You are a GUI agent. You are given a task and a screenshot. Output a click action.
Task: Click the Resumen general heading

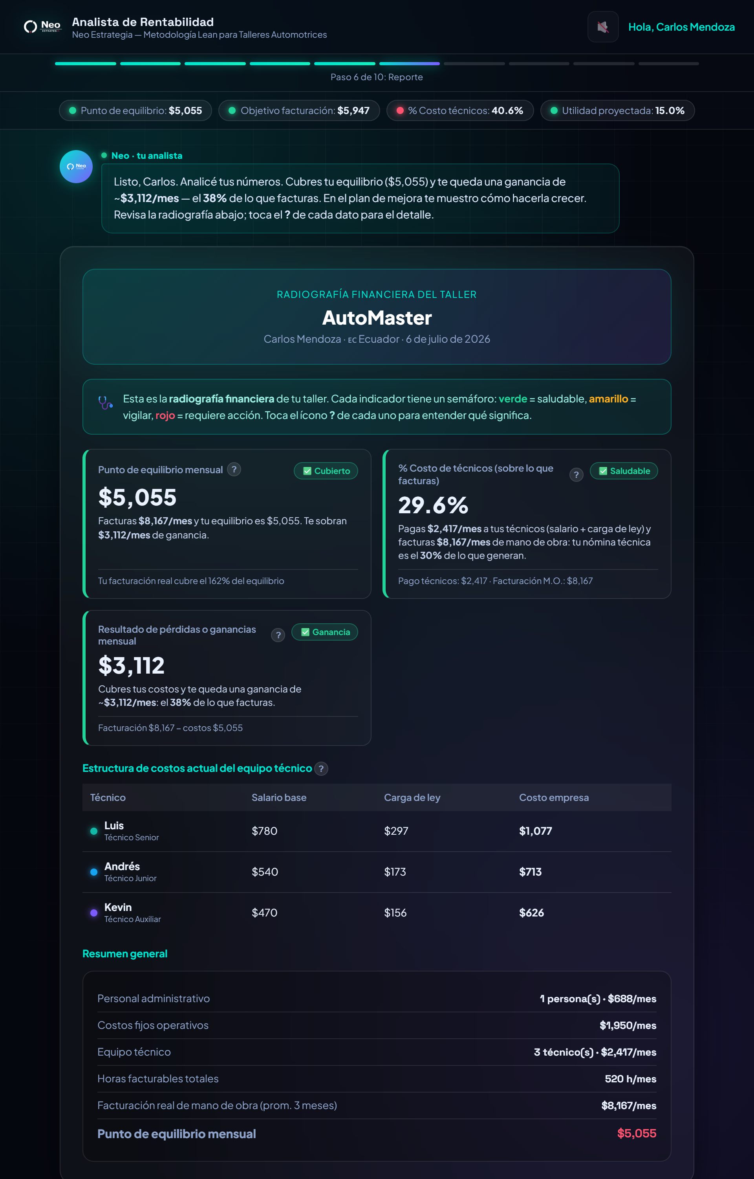point(125,954)
